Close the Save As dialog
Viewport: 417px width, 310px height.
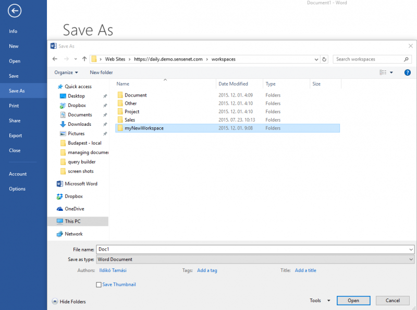411,46
